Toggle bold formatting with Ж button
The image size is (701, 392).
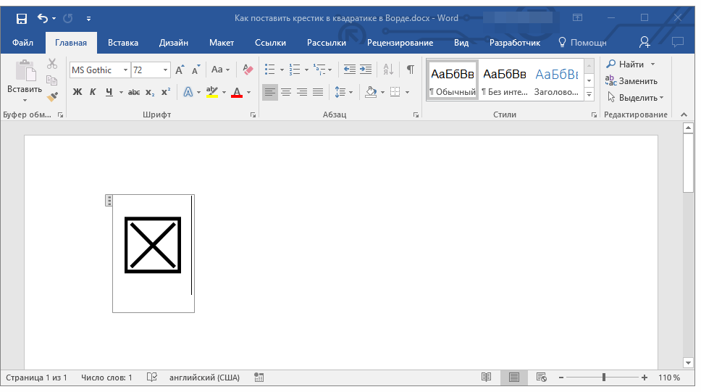(x=77, y=92)
